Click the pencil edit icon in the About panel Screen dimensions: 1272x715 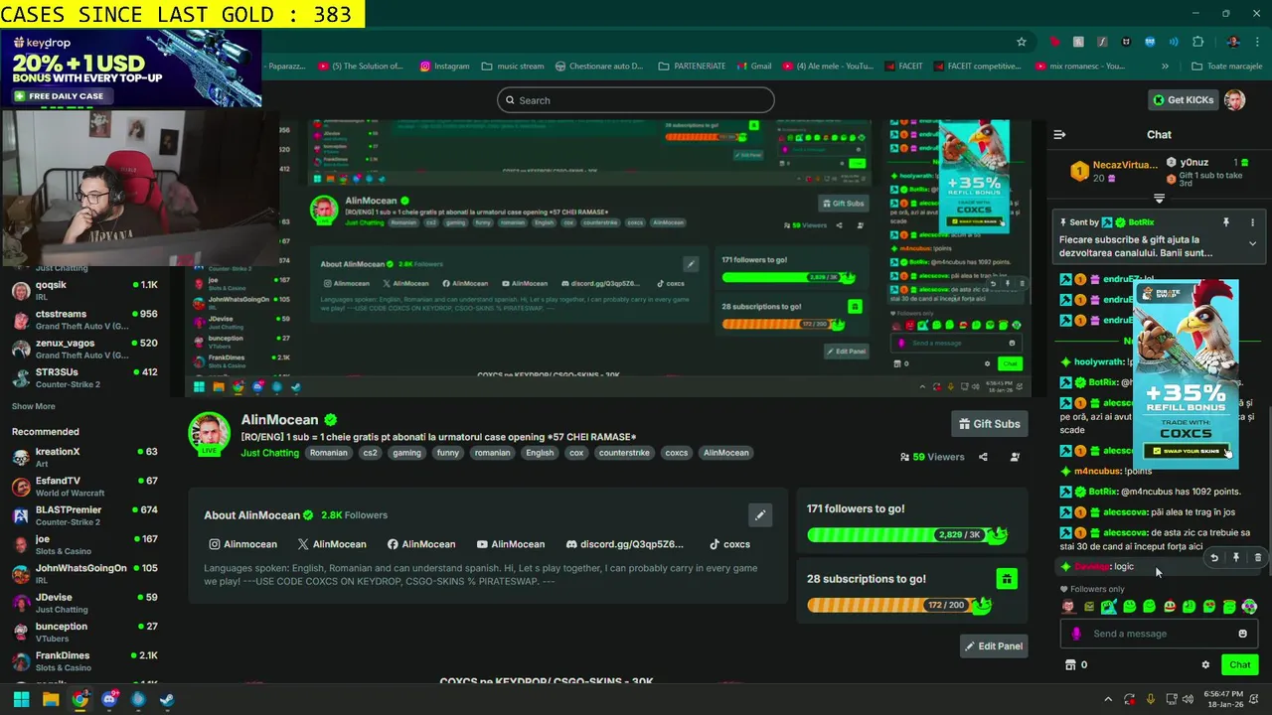(x=760, y=514)
